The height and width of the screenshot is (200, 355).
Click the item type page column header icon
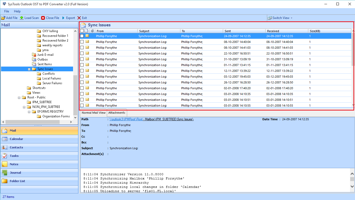coord(86,31)
